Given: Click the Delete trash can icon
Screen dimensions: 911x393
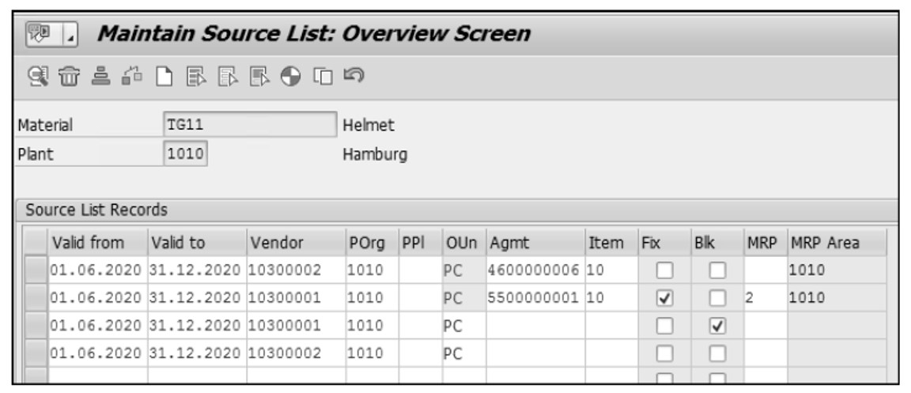Looking at the screenshot, I should pyautogui.click(x=69, y=77).
